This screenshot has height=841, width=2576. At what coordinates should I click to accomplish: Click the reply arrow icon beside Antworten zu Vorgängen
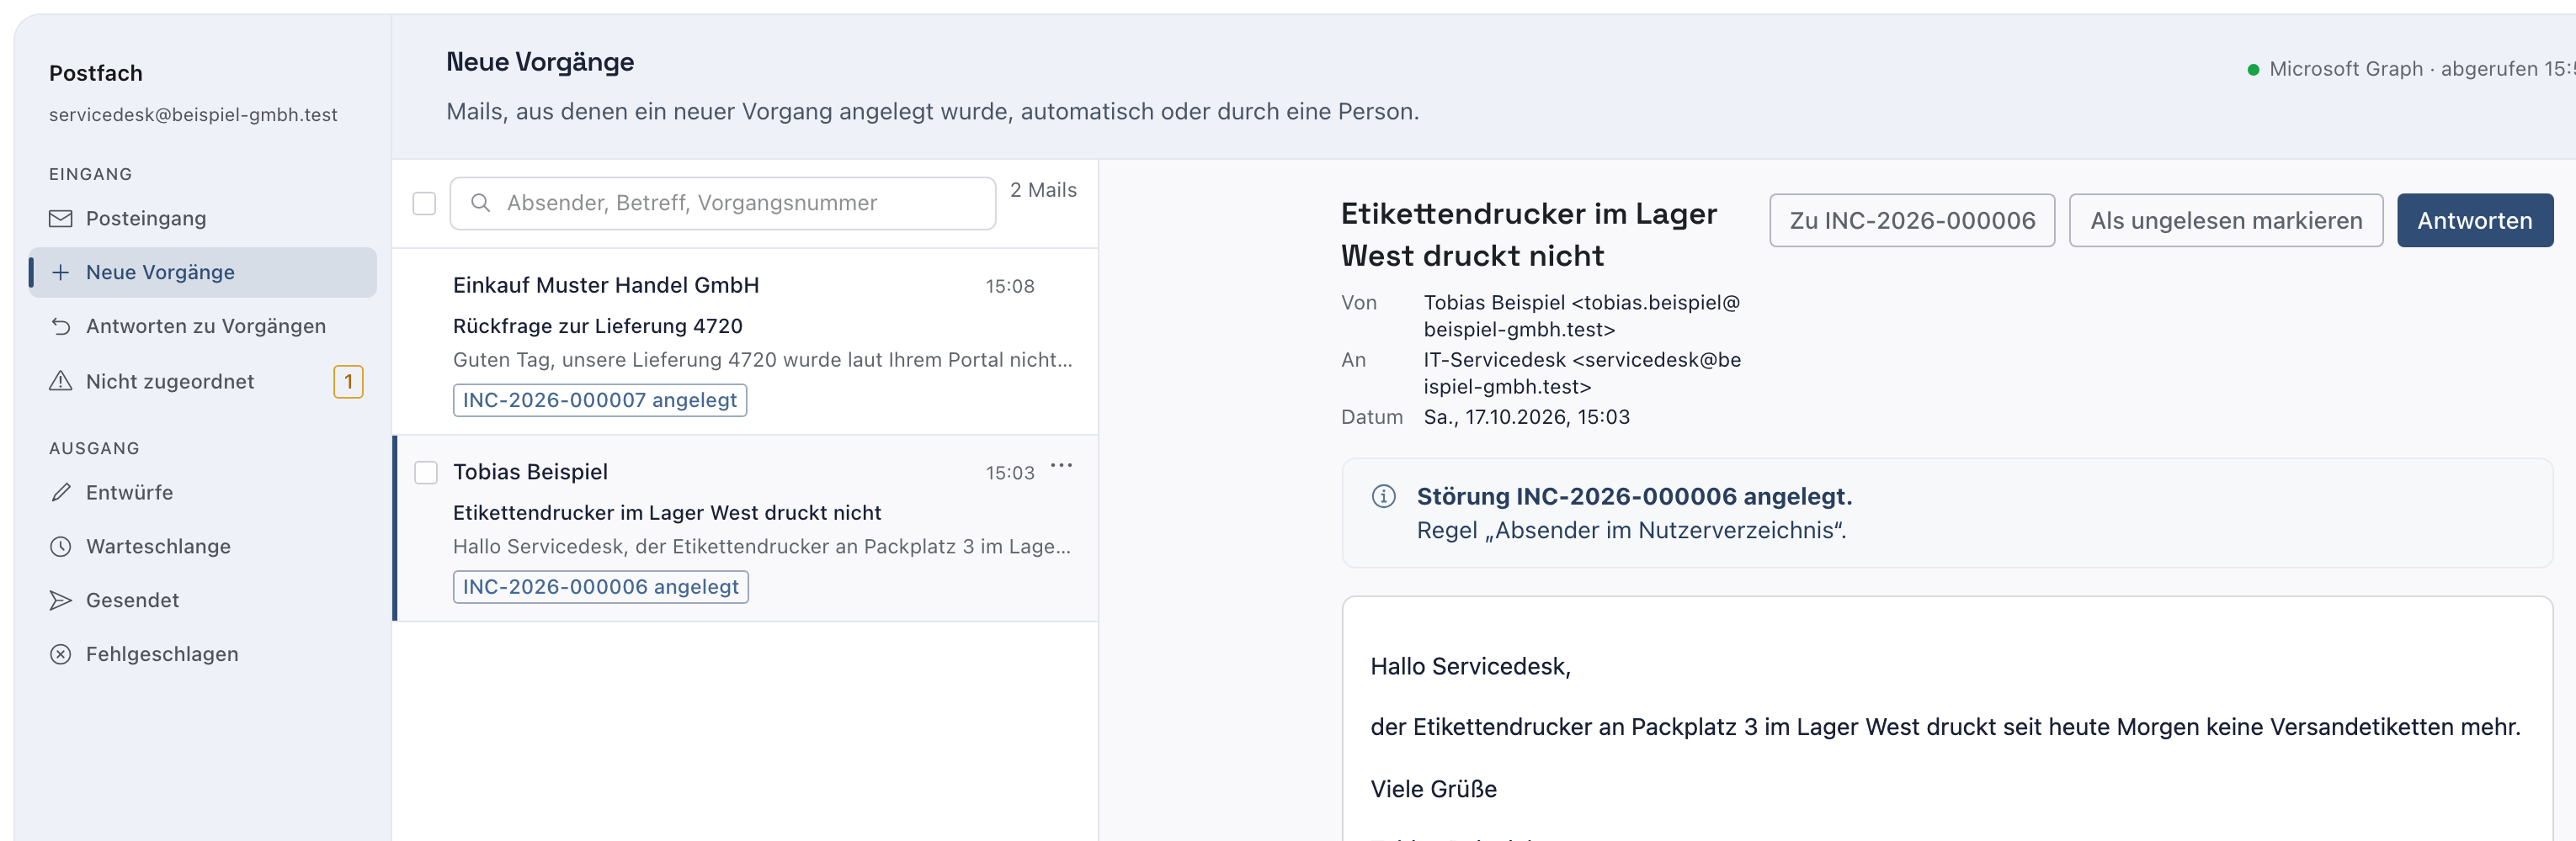click(61, 325)
